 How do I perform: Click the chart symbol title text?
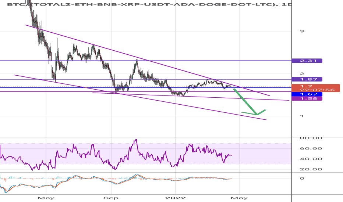[x=149, y=4]
